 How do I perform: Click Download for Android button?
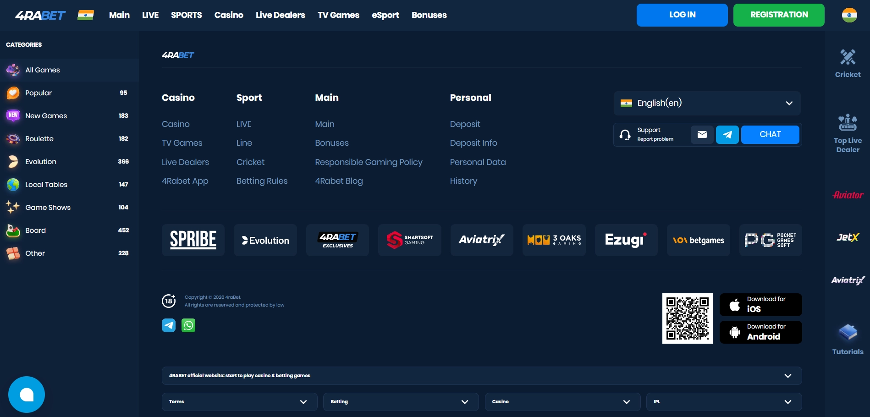click(x=761, y=332)
